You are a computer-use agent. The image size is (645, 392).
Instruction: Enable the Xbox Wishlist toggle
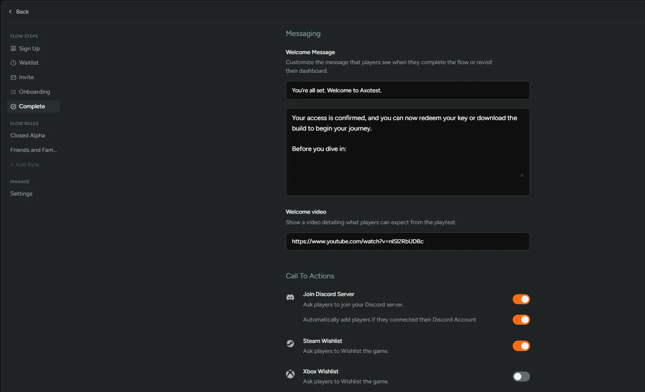521,377
